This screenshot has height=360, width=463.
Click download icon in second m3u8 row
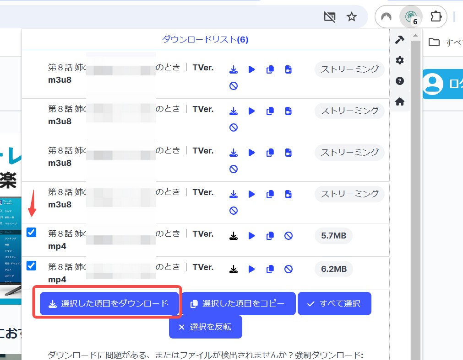234,111
